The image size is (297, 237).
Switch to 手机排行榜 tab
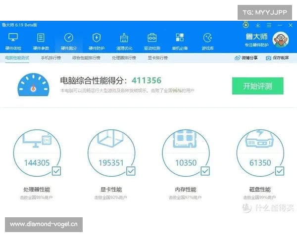pyautogui.click(x=51, y=58)
